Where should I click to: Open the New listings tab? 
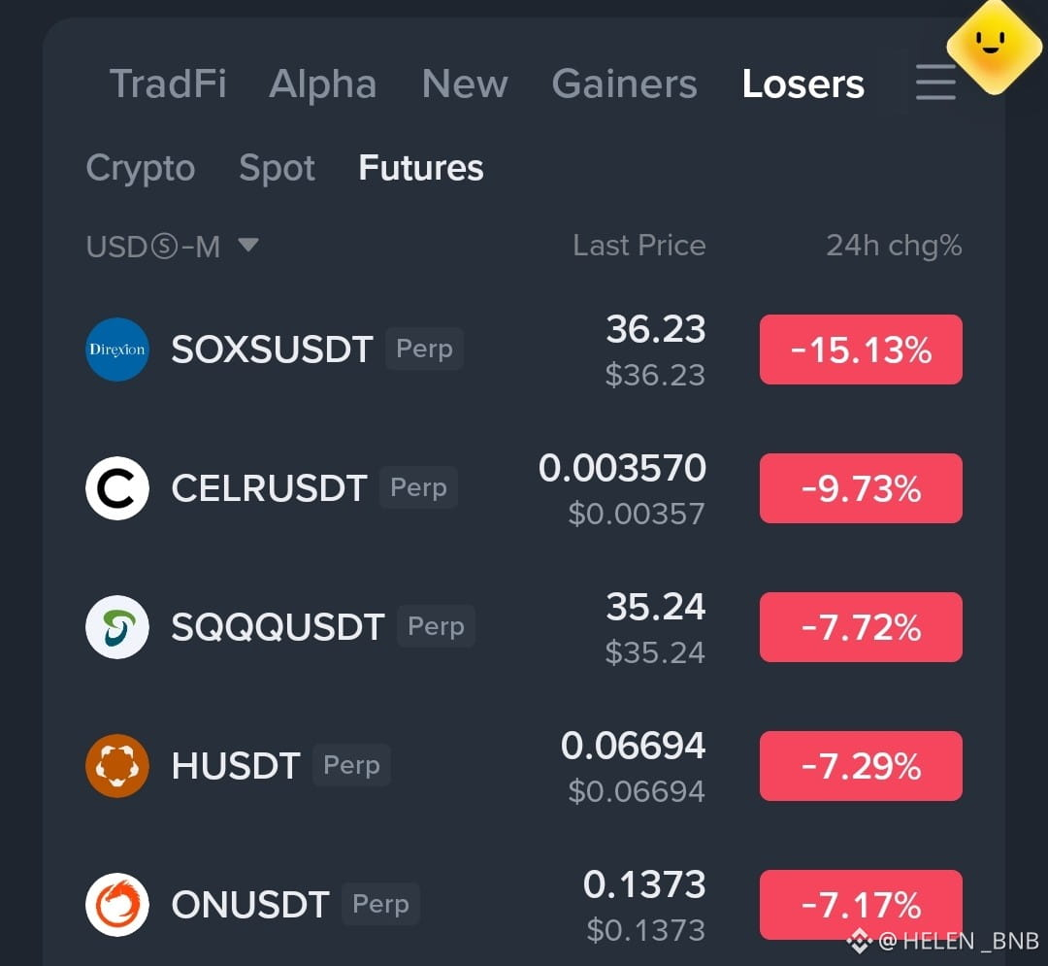click(465, 83)
